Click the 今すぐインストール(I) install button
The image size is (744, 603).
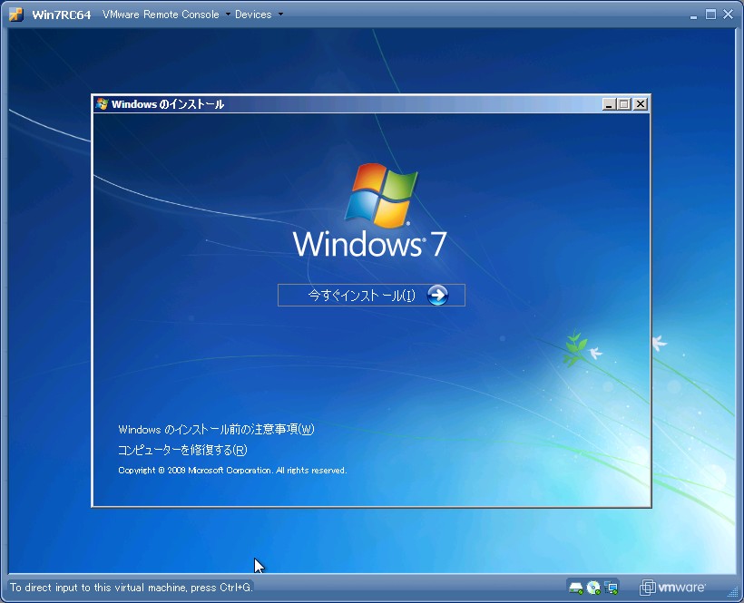click(x=371, y=296)
